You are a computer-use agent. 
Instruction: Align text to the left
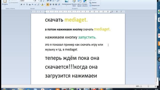48,4
